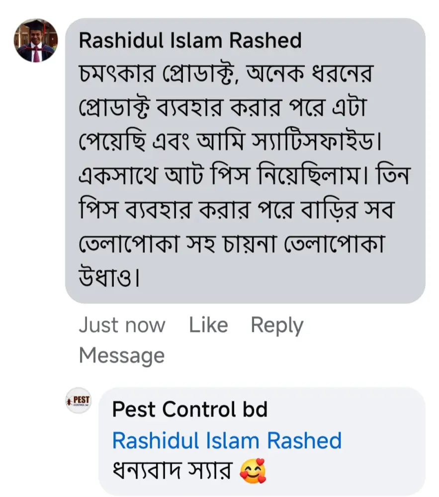This screenshot has height=497, width=439.
Task: Open the Pest Control bd page name
Action: coord(189,410)
